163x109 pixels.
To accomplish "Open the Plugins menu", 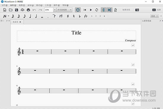I will coord(57,5).
